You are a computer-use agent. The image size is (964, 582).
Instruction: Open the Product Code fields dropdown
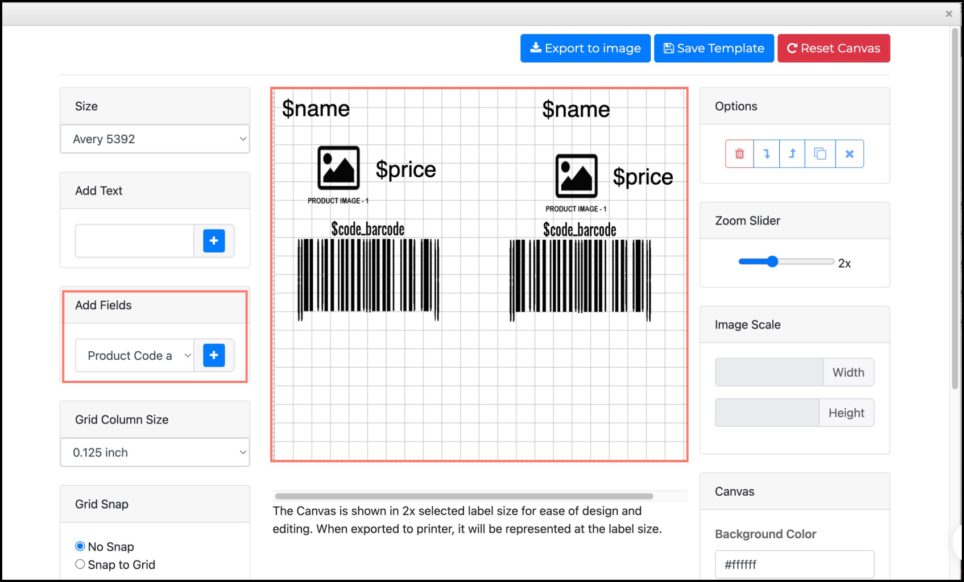135,356
